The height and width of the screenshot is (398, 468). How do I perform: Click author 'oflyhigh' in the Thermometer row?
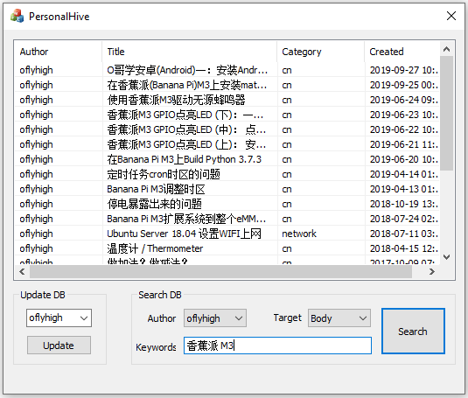[x=36, y=248]
